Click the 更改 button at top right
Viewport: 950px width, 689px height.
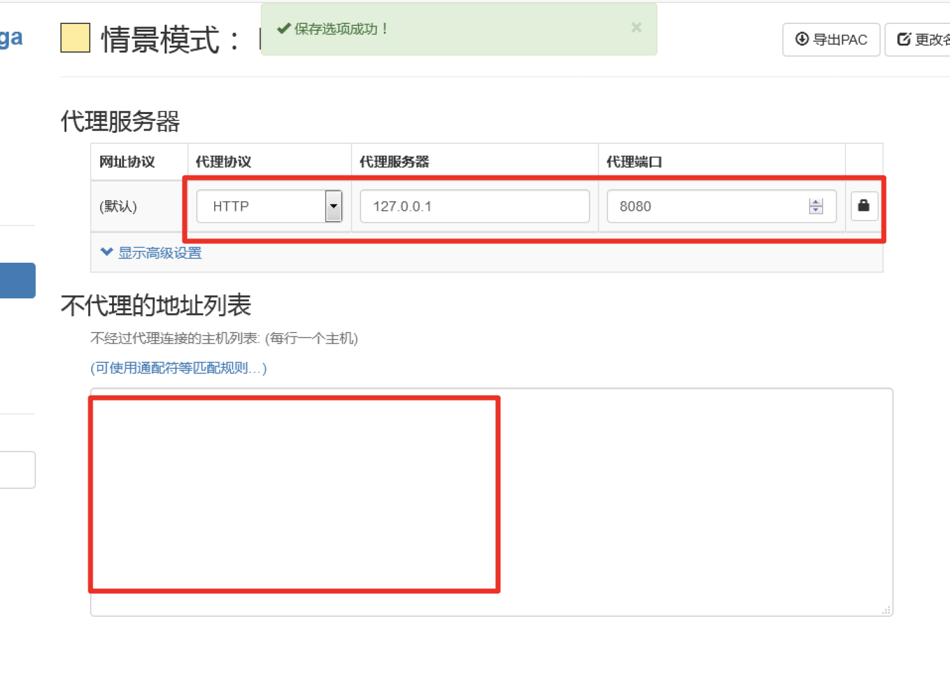(x=918, y=40)
